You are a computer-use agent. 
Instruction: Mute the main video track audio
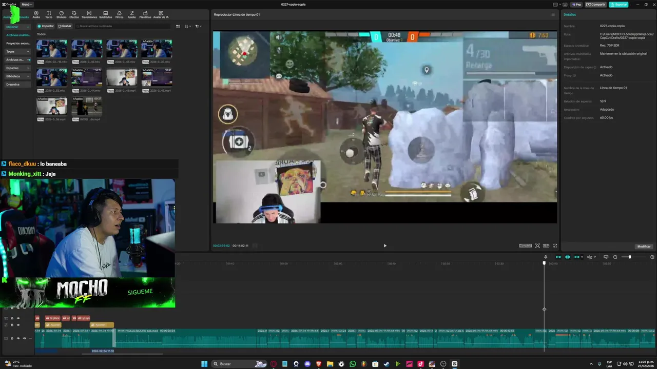[x=24, y=338]
